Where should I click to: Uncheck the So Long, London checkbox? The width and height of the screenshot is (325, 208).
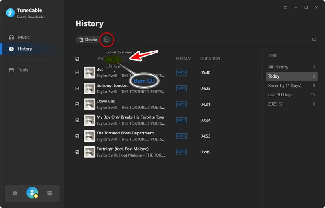click(77, 88)
